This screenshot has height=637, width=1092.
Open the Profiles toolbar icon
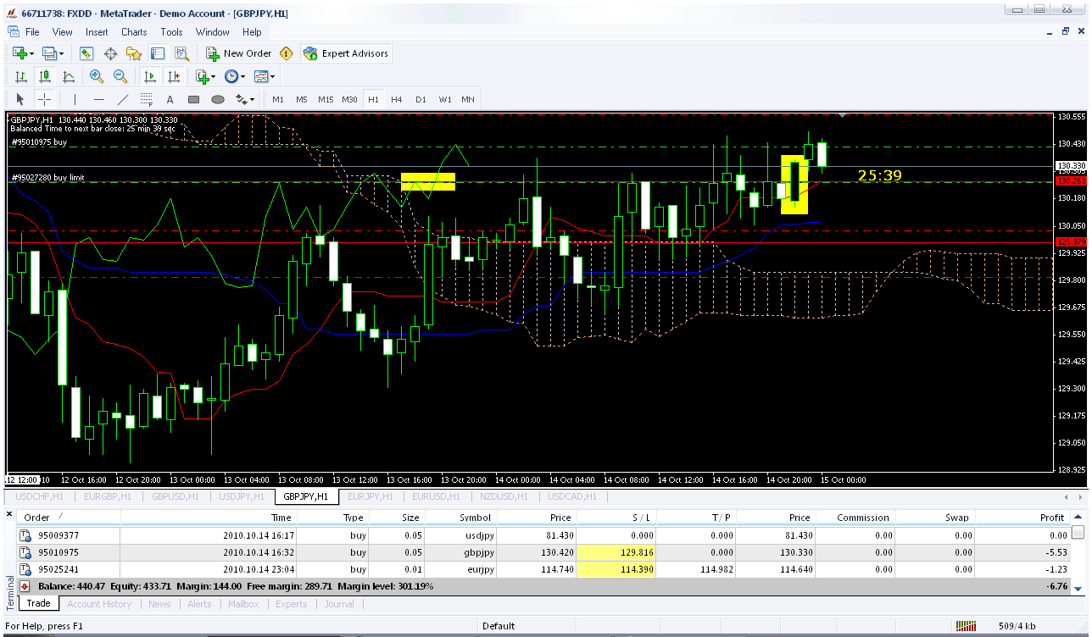[x=49, y=53]
